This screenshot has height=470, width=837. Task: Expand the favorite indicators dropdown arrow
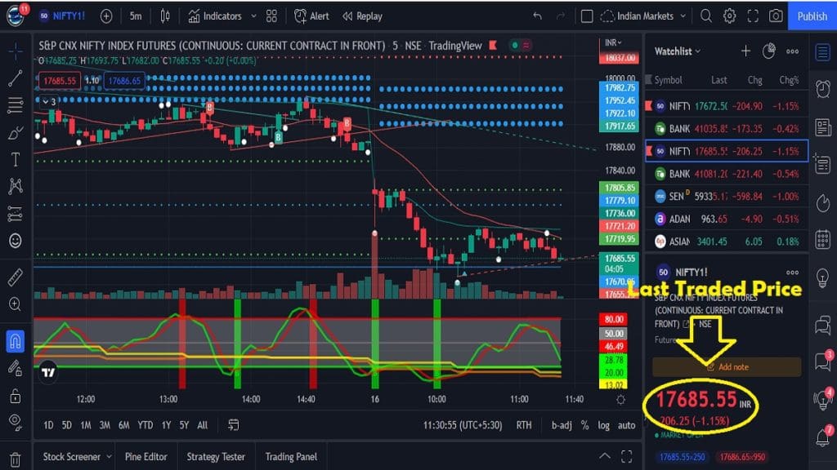(253, 16)
